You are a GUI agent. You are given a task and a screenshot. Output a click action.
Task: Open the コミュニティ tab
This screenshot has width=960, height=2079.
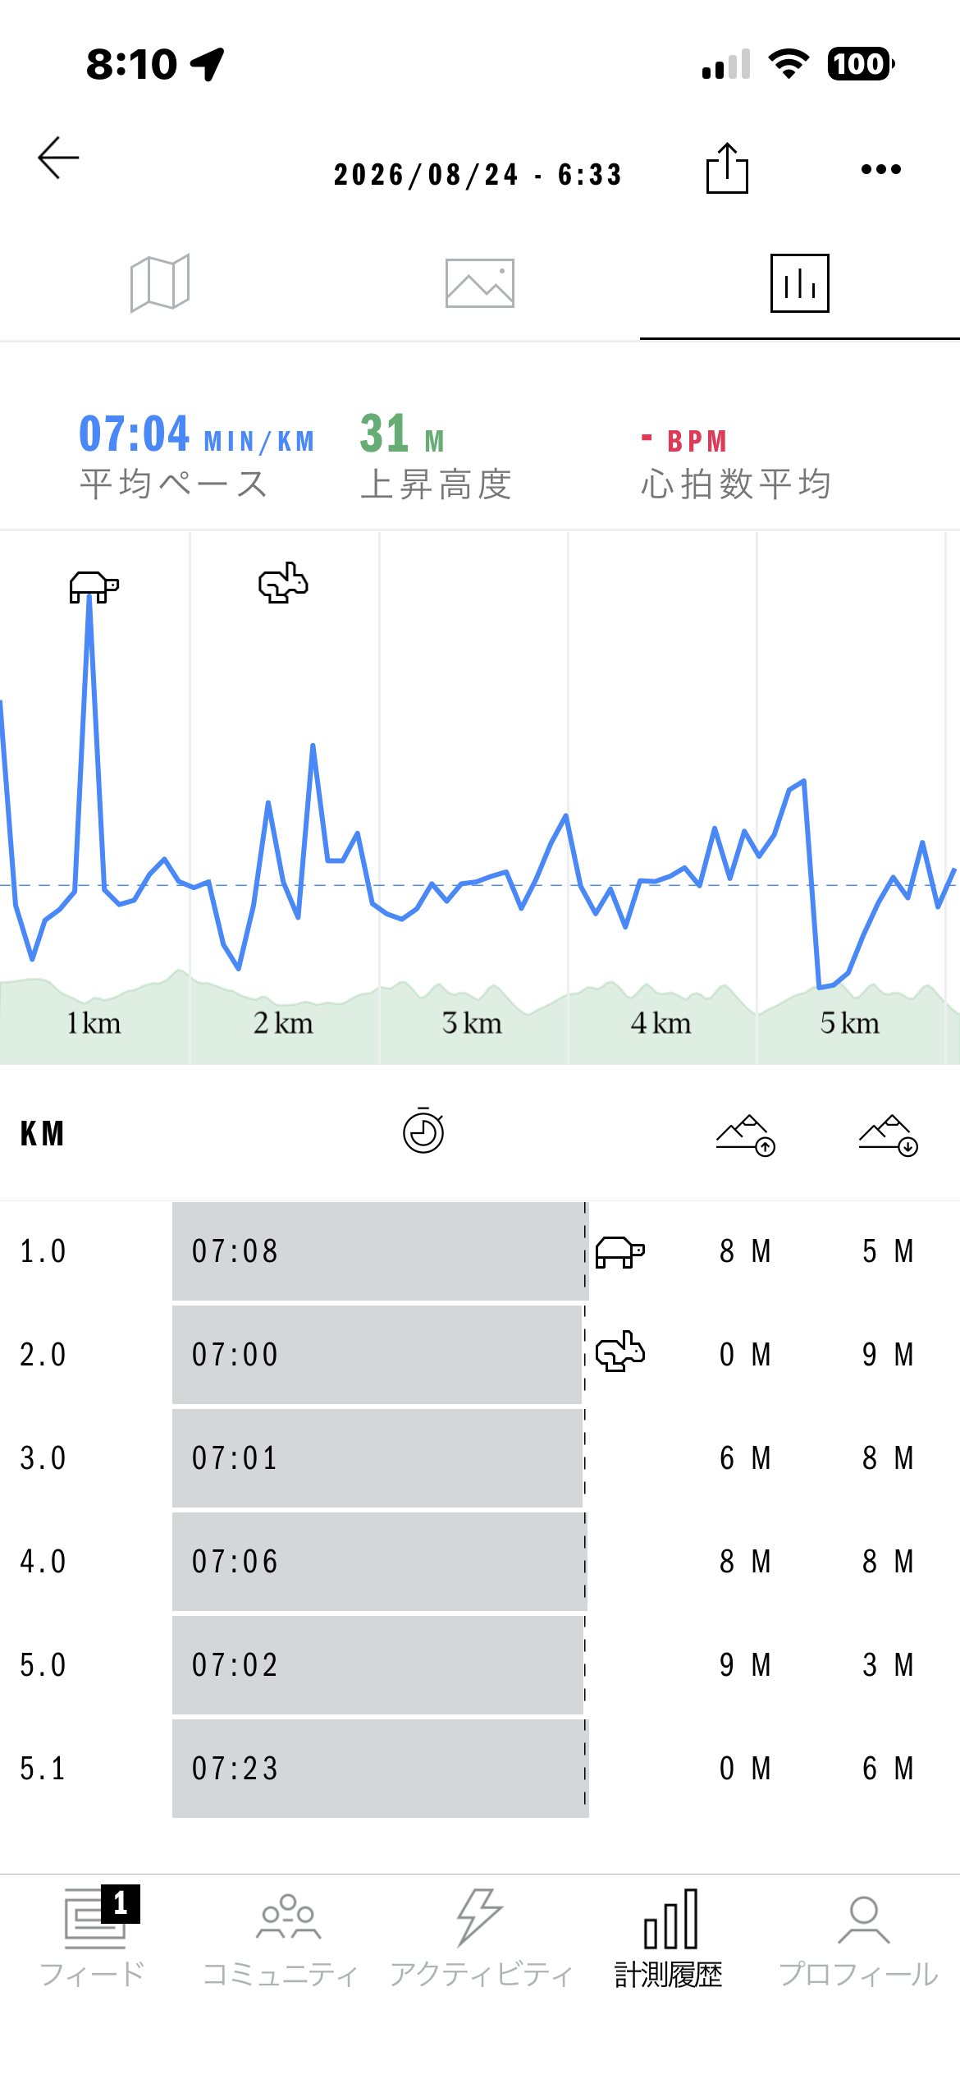281,1938
